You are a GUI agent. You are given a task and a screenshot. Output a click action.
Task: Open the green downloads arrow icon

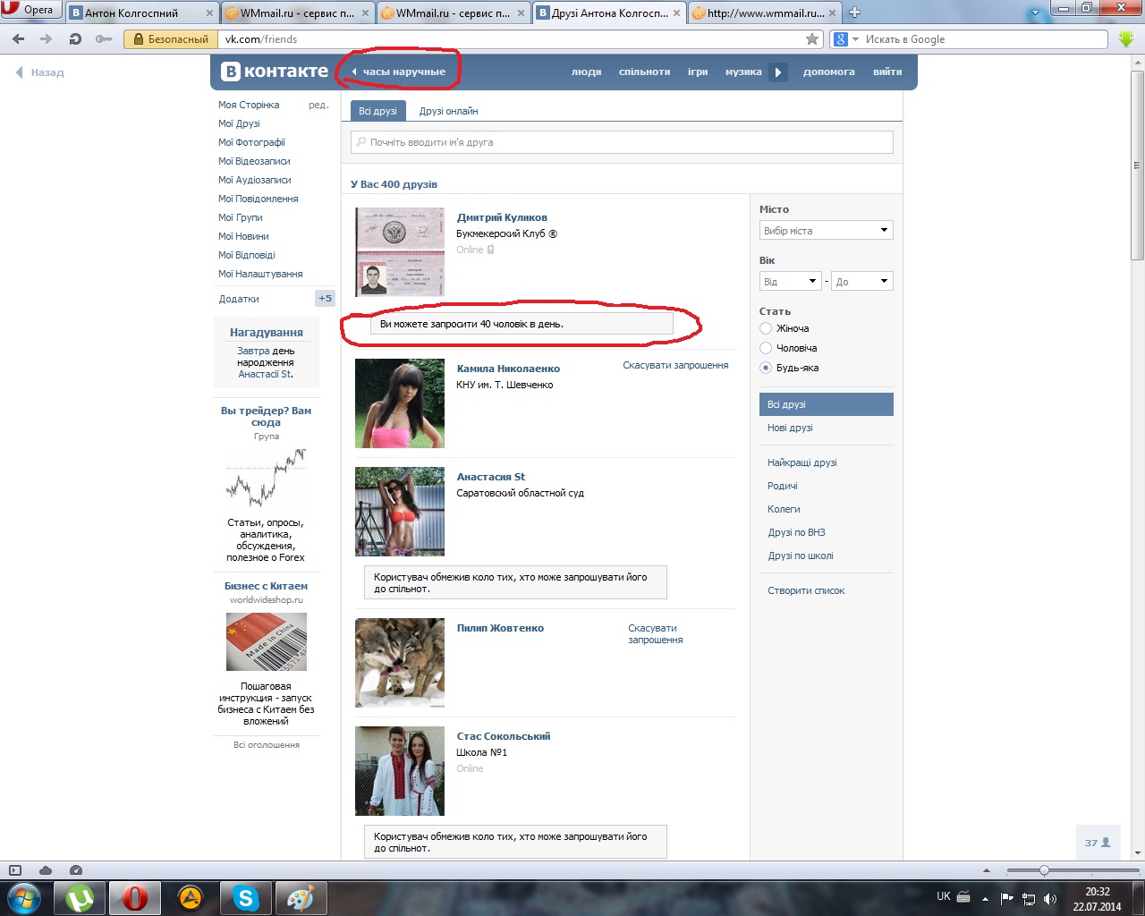[x=1126, y=39]
